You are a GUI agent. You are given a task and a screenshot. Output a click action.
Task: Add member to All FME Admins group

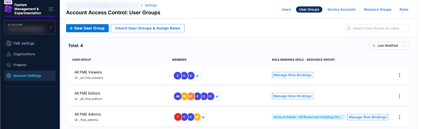click(203, 117)
